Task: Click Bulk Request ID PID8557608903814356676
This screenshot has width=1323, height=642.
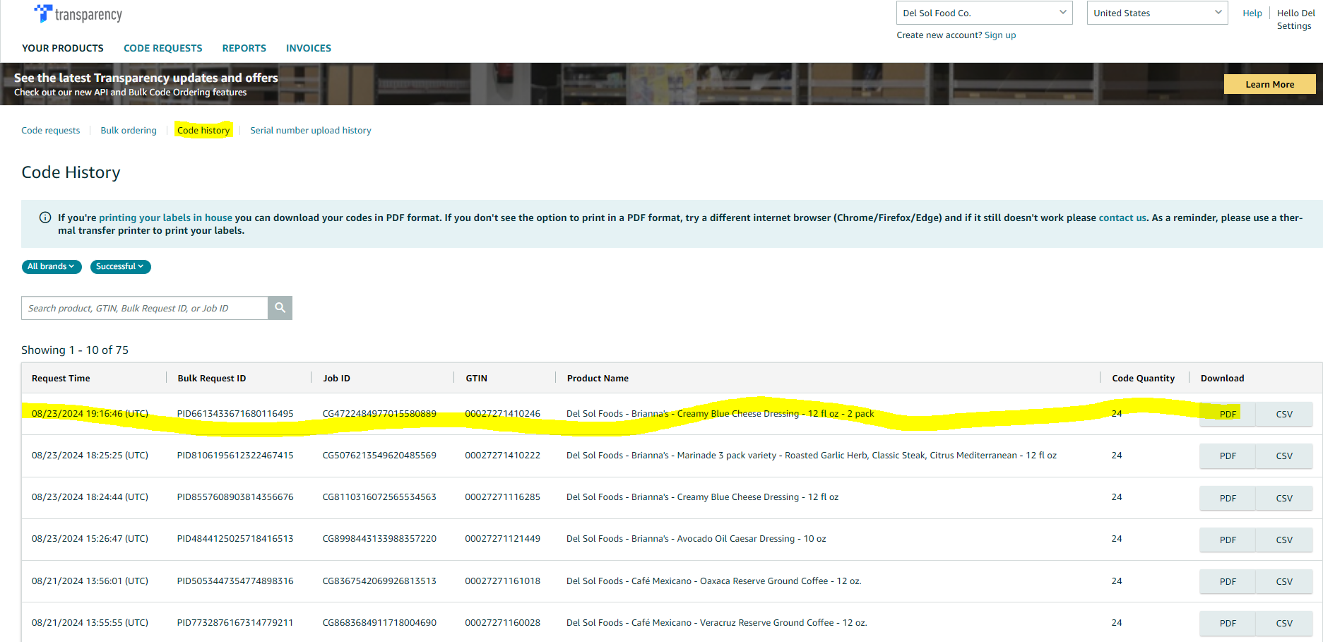Action: 235,497
